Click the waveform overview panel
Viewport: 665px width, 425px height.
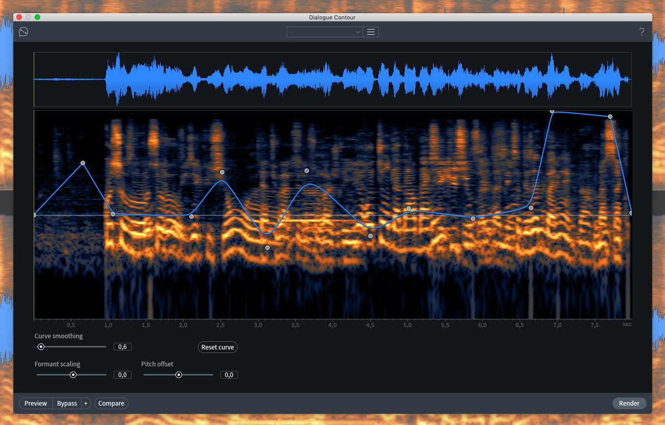(x=331, y=79)
